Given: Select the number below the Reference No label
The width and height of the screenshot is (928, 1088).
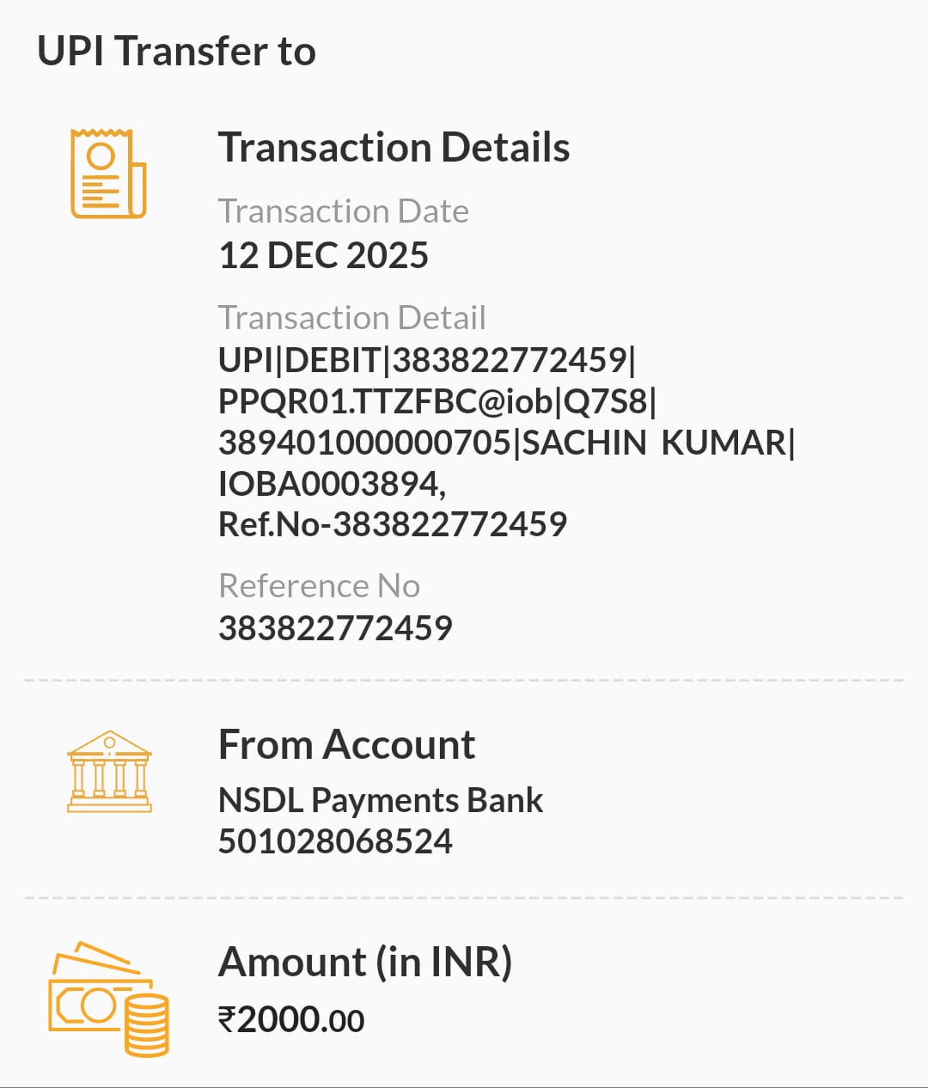Looking at the screenshot, I should tap(335, 628).
